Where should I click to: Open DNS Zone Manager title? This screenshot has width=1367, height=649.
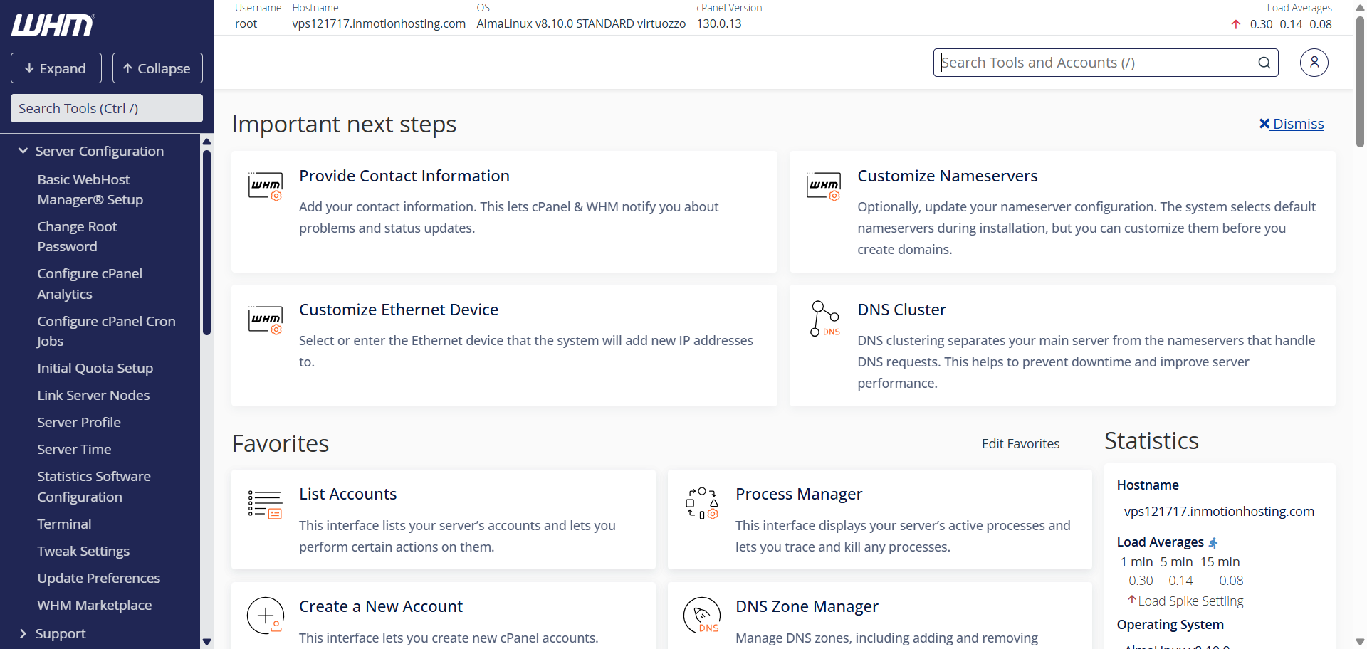coord(807,606)
